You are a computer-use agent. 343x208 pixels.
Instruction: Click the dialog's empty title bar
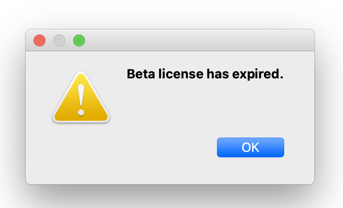tap(198, 40)
